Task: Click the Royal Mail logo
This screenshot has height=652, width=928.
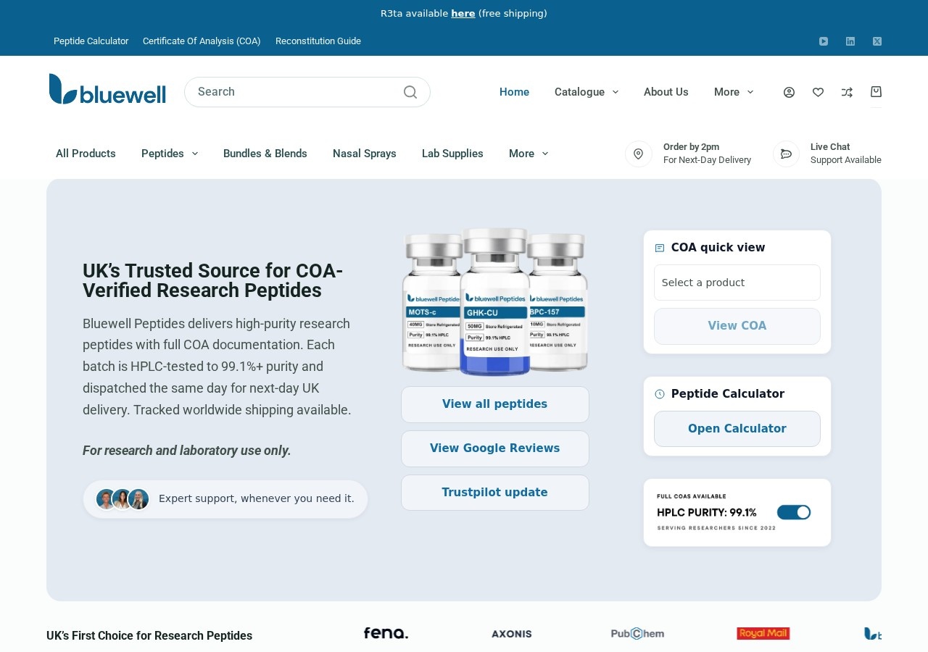Action: point(763,634)
